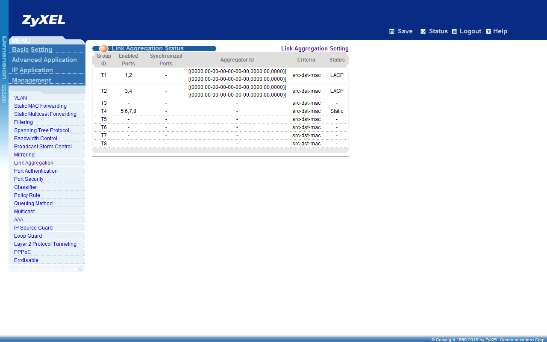The image size is (547, 342).
Task: Open Static MAC Forwarding
Action: [40, 106]
